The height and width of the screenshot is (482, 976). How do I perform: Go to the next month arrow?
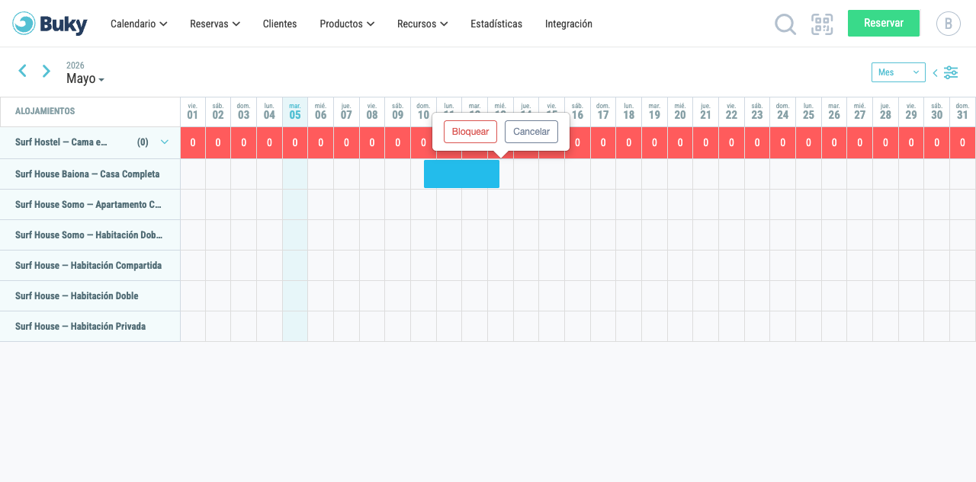[47, 71]
